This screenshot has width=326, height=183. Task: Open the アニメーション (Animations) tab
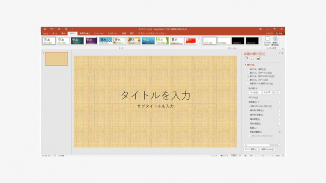99,33
